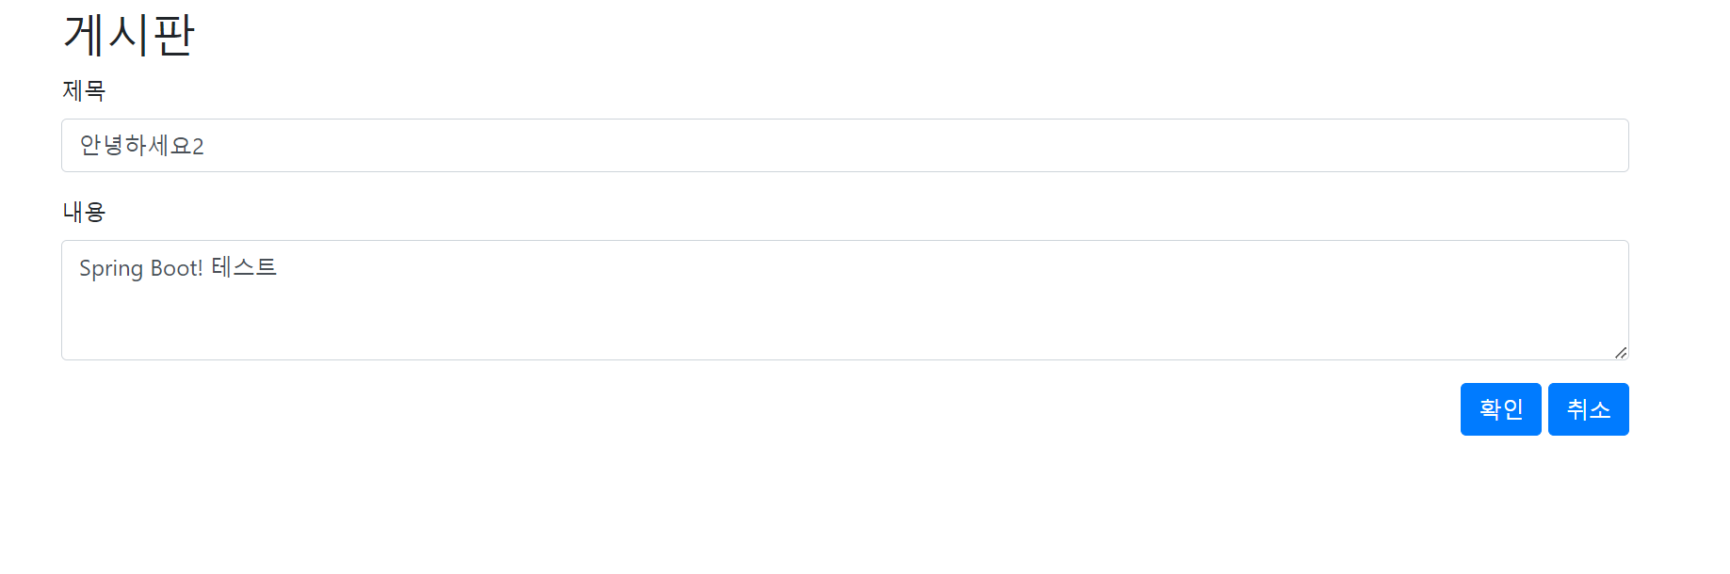The width and height of the screenshot is (1730, 574).
Task: Click the word Spring in content box
Action: click(x=111, y=269)
